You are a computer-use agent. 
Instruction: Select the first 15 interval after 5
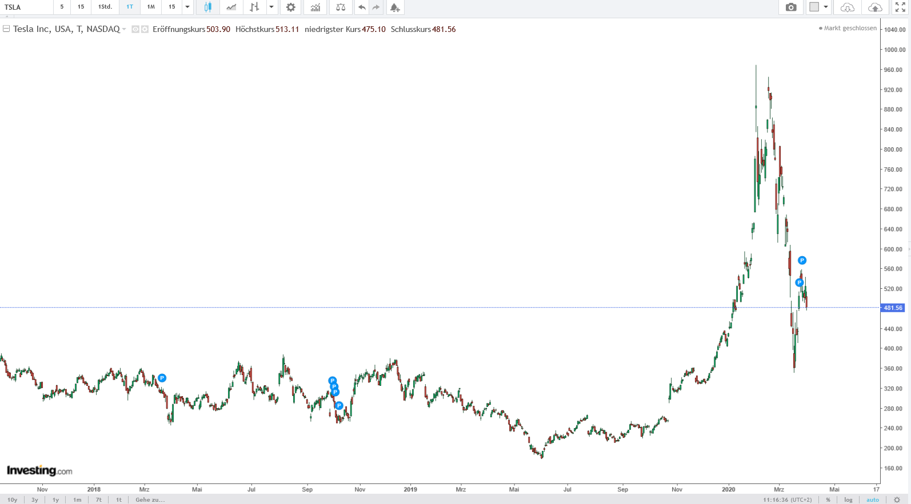[x=81, y=7]
